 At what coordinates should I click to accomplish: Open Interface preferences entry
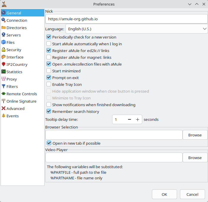click(22, 57)
